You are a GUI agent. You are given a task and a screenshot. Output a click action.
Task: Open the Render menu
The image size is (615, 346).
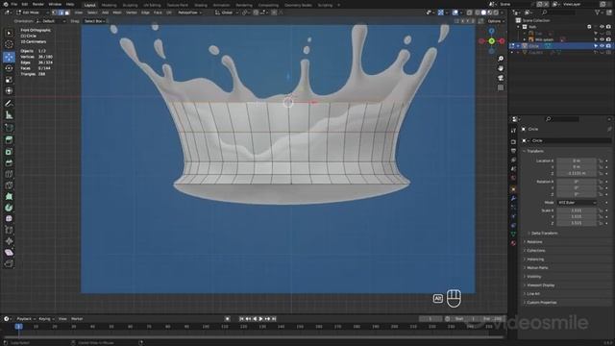tap(38, 4)
